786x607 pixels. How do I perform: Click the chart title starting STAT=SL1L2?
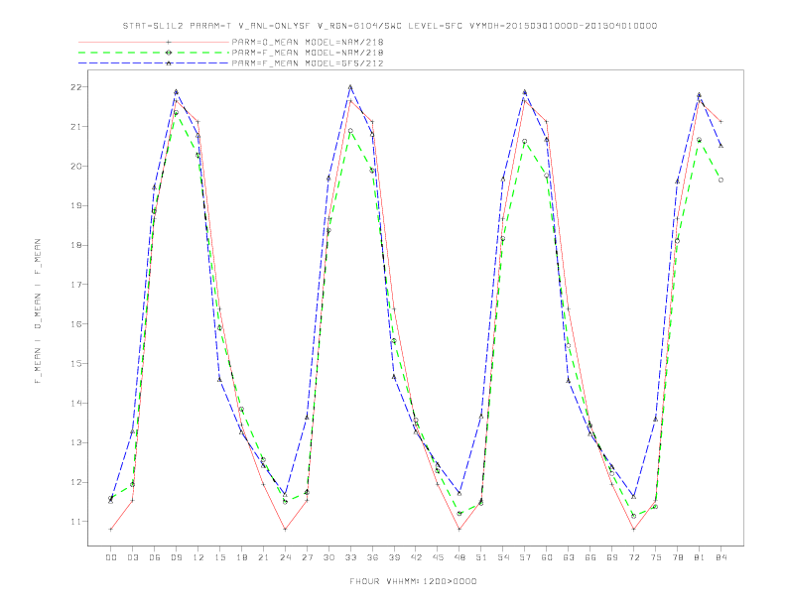pyautogui.click(x=390, y=26)
